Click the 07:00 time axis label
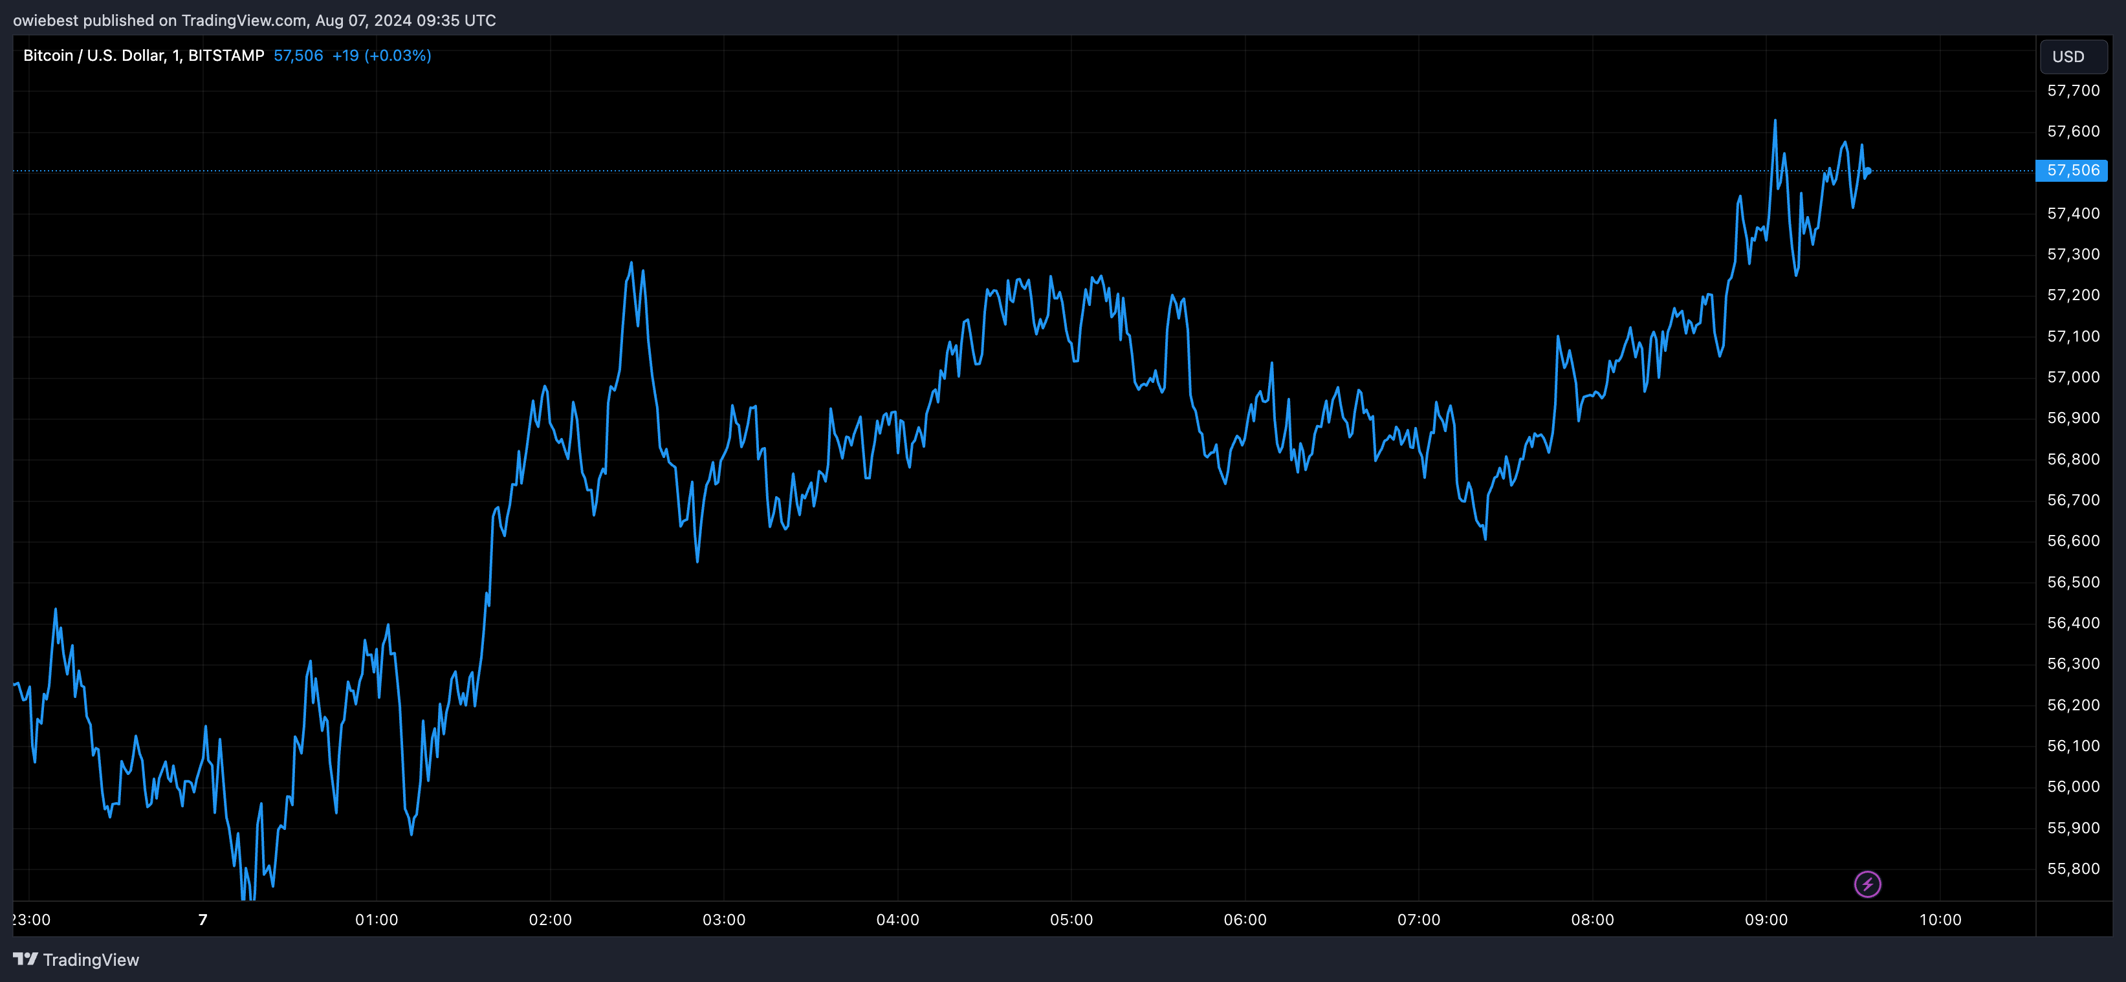The height and width of the screenshot is (982, 2126). [x=1419, y=920]
